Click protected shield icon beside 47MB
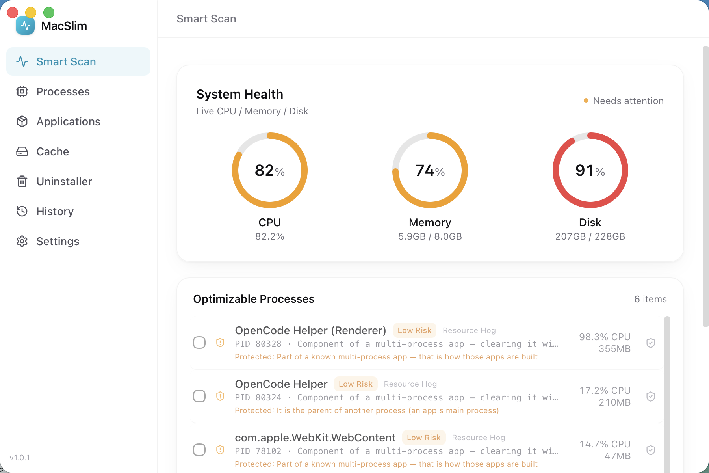 pyautogui.click(x=651, y=450)
